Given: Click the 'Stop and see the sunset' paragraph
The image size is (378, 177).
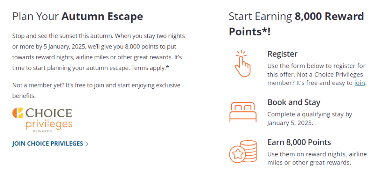Looking at the screenshot, I should (99, 52).
